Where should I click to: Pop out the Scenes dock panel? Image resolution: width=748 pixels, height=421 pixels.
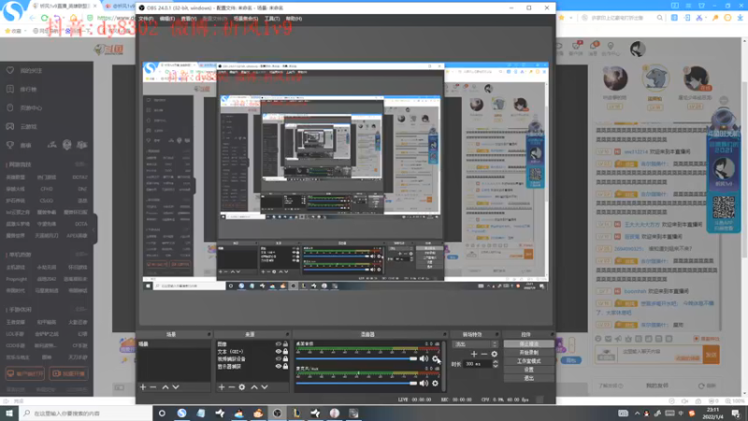click(209, 334)
